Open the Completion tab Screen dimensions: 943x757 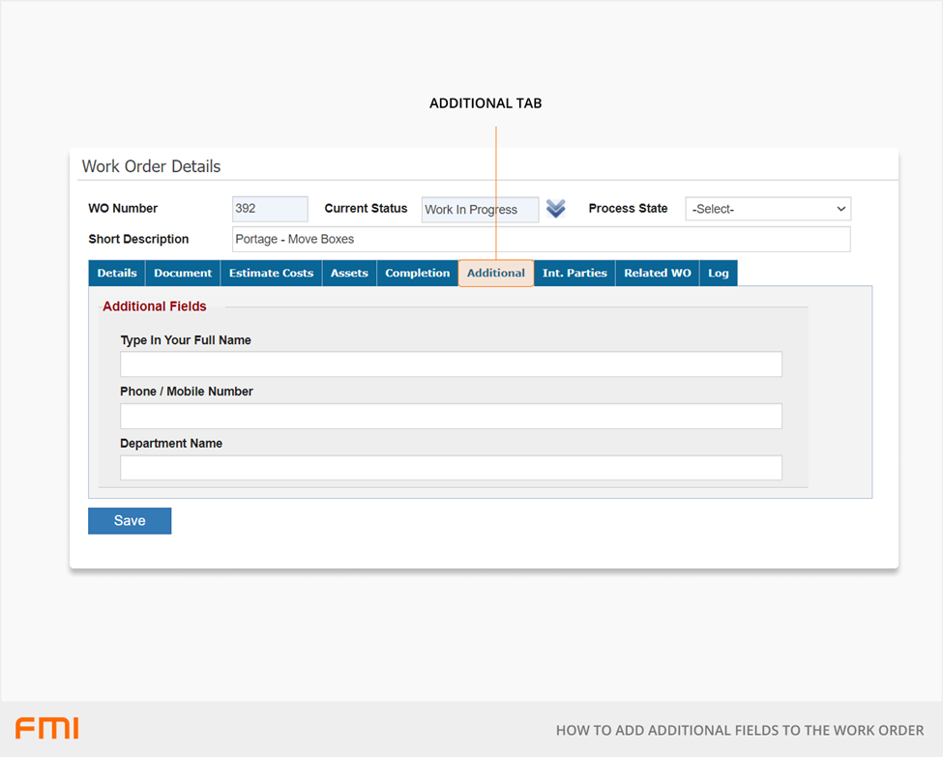point(417,274)
